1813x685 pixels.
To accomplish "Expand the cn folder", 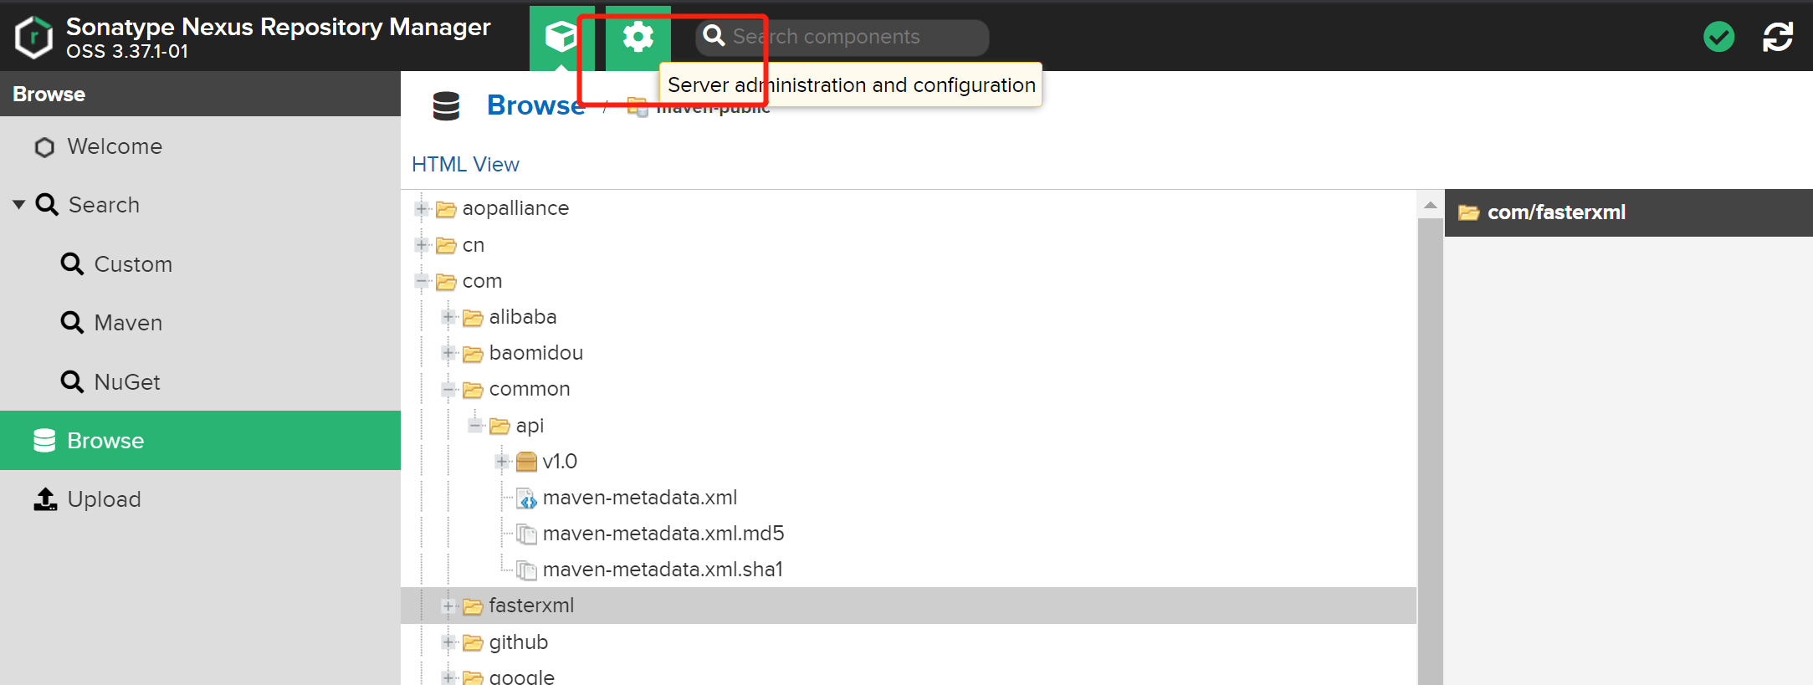I will click(423, 245).
